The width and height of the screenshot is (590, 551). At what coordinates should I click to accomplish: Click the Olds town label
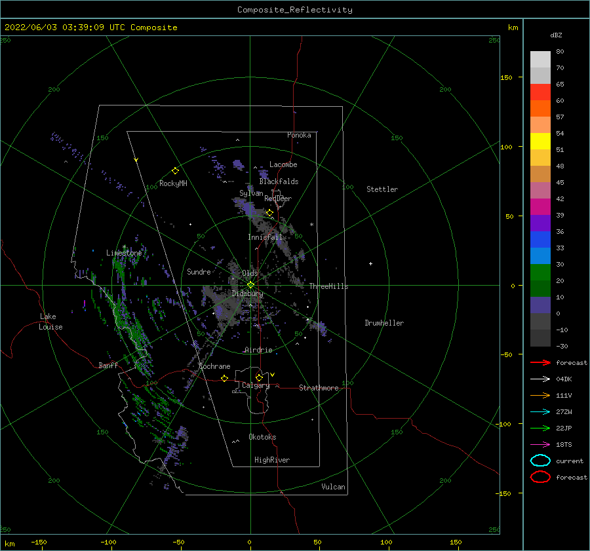(250, 273)
